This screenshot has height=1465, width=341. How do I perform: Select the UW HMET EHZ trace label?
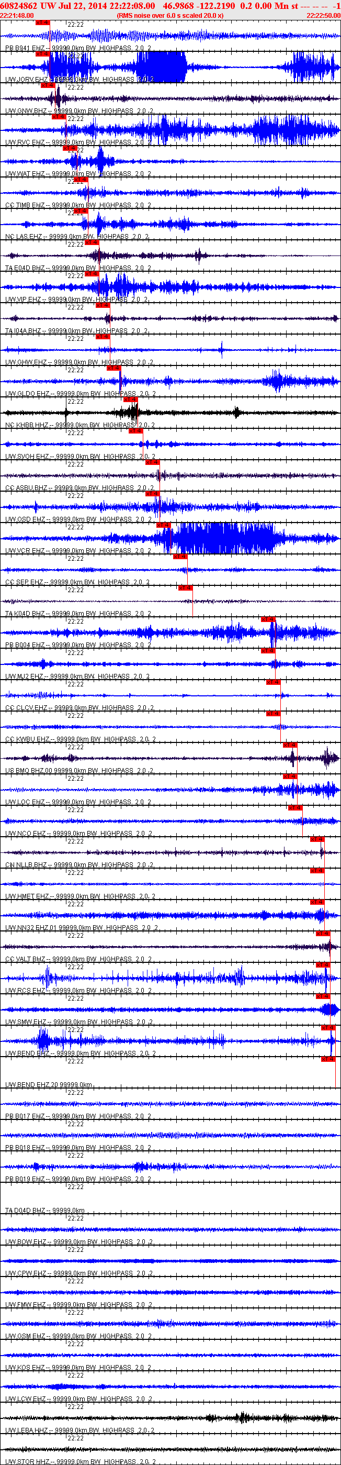80,896
